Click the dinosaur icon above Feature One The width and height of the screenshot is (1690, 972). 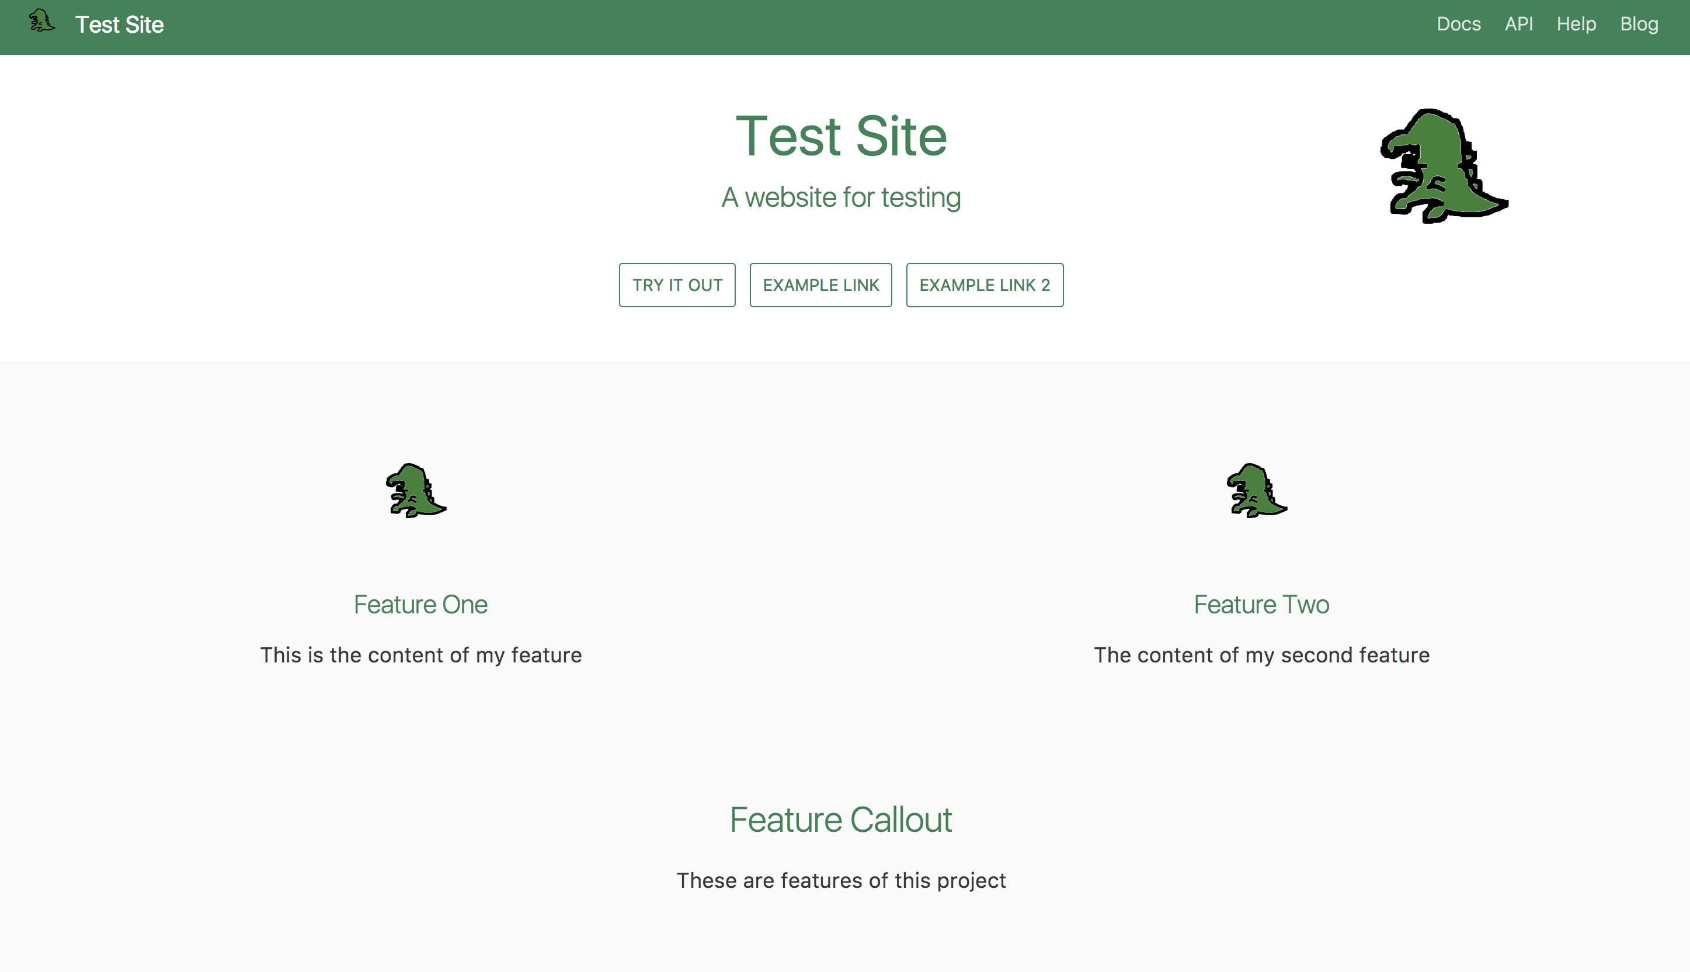pyautogui.click(x=416, y=491)
